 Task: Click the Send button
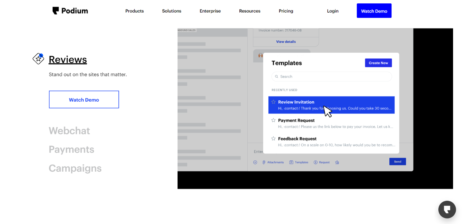(x=398, y=162)
